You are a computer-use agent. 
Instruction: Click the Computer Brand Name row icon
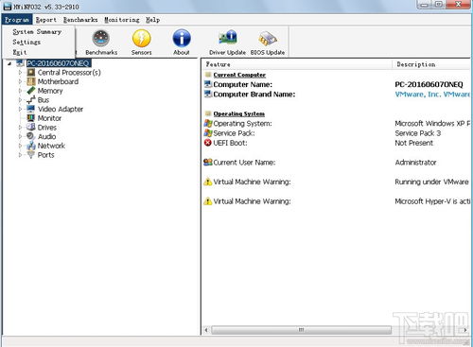[x=208, y=94]
